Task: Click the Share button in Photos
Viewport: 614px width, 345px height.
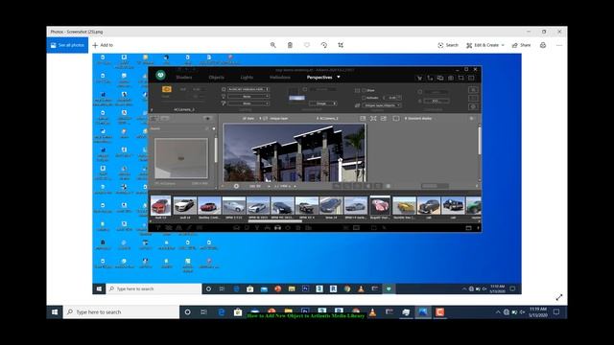Action: click(x=521, y=45)
